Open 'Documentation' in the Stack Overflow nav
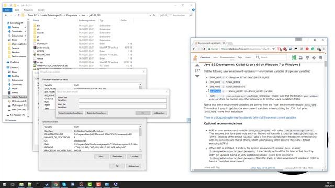 click(227, 57)
